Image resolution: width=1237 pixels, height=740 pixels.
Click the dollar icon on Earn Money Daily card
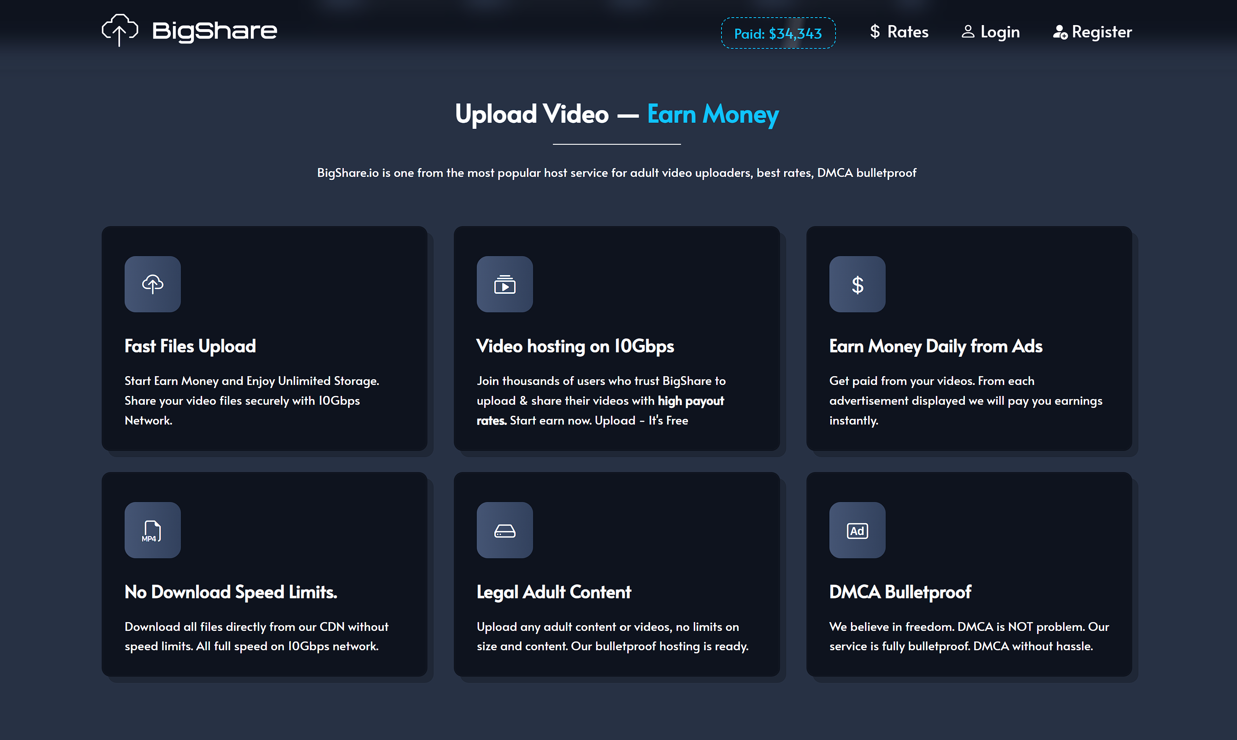click(857, 284)
